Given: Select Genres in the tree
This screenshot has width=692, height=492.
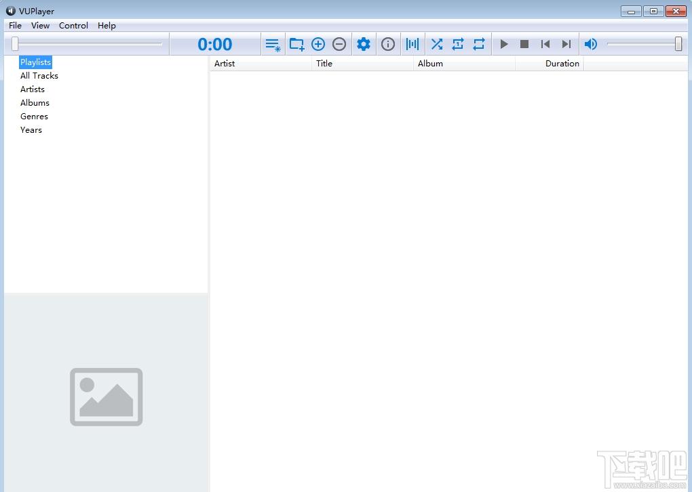Looking at the screenshot, I should tap(34, 117).
